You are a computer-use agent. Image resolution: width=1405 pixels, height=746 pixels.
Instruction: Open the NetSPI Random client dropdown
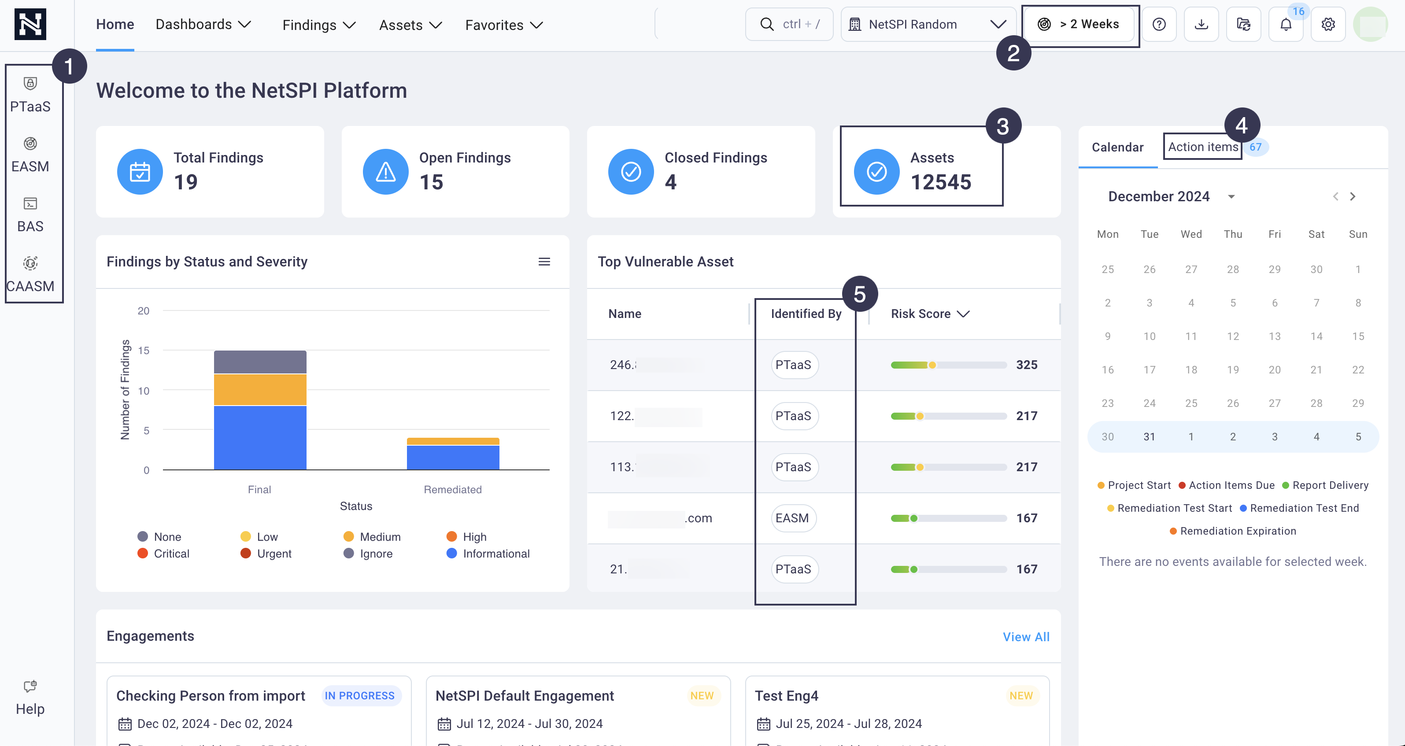click(x=928, y=24)
